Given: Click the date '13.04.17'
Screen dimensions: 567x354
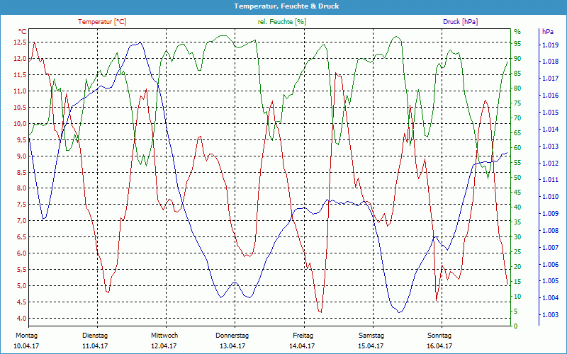Looking at the screenshot, I should coord(232,346).
